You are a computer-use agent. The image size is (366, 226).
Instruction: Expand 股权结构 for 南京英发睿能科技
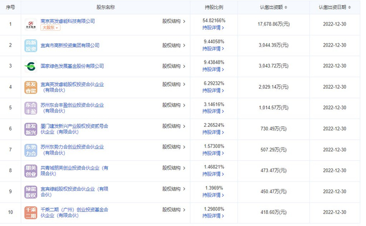click(174, 21)
